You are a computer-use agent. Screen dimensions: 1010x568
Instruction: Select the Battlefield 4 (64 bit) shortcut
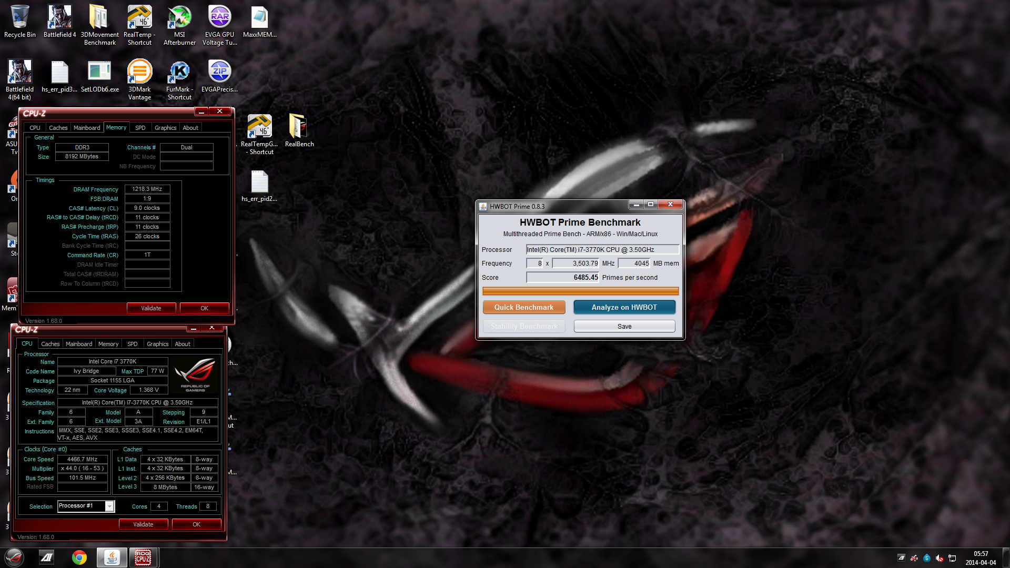pos(20,79)
